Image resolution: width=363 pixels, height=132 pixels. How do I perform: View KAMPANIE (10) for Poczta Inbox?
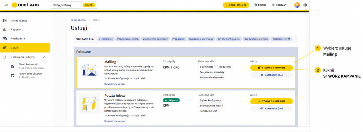271,109
